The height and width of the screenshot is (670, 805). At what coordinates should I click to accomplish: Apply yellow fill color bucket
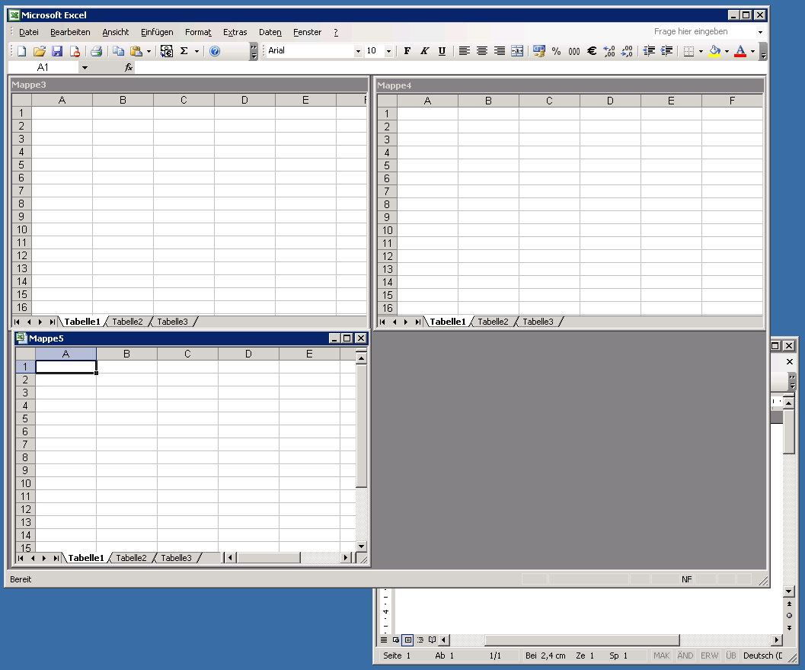click(x=714, y=51)
